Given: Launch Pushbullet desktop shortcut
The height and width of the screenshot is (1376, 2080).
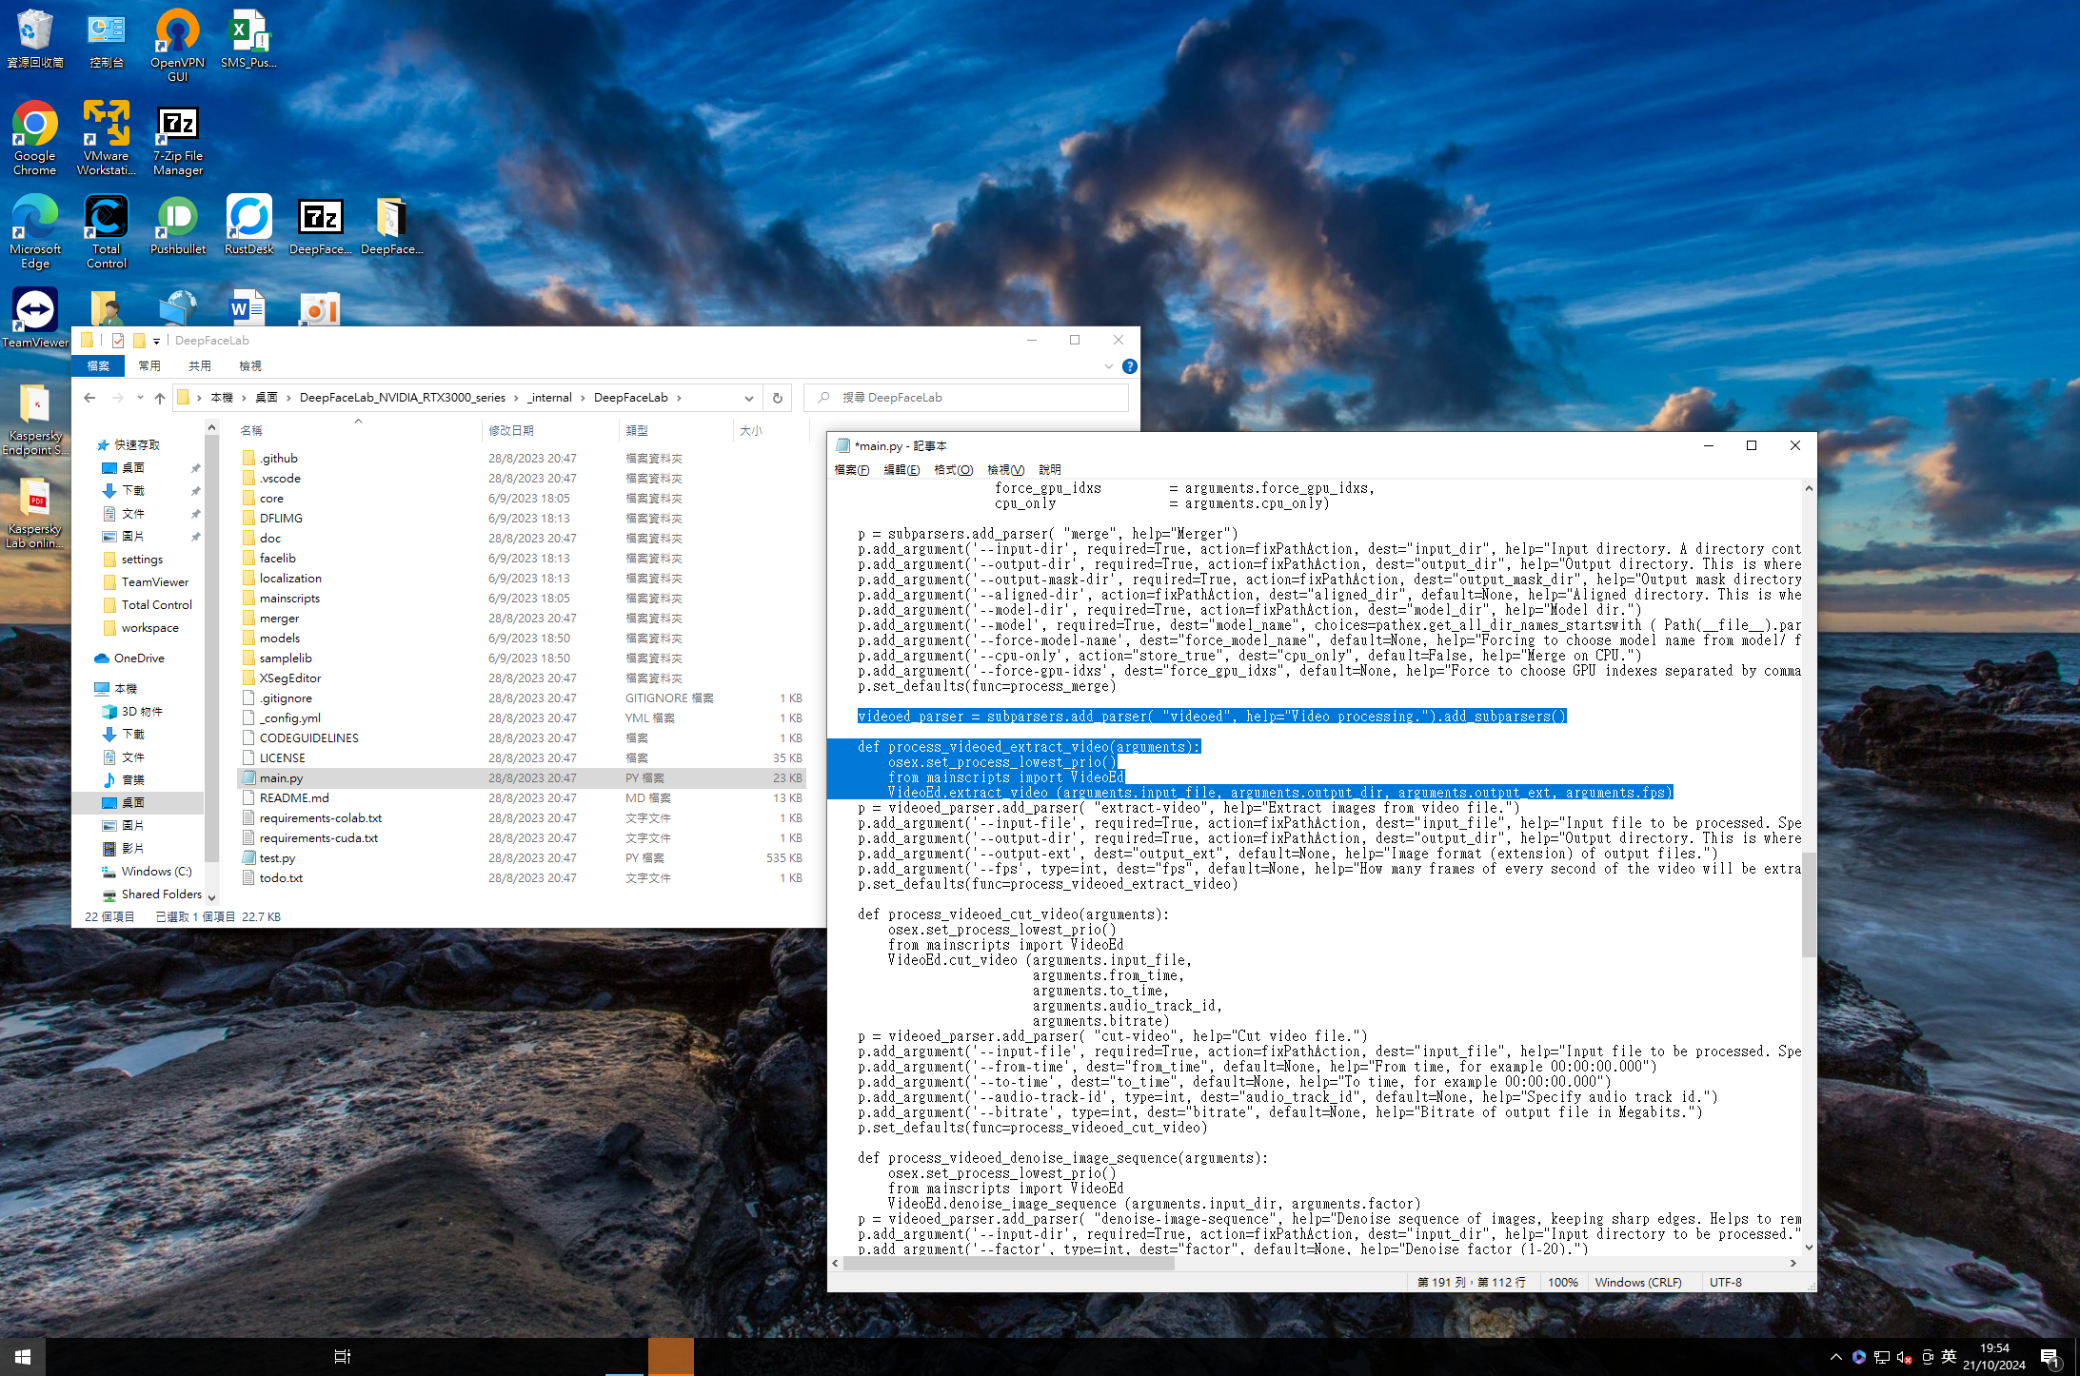Looking at the screenshot, I should point(178,226).
